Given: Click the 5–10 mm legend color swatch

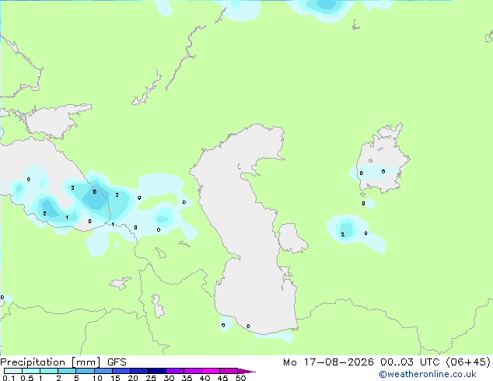Looking at the screenshot, I should pos(85,371).
